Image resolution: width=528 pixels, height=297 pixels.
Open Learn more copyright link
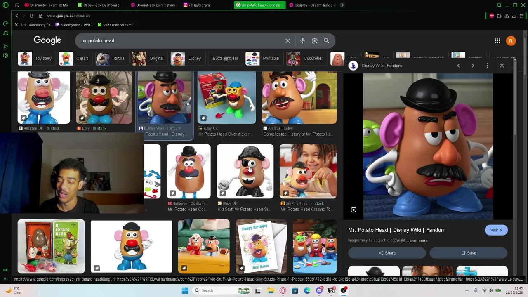click(x=417, y=240)
